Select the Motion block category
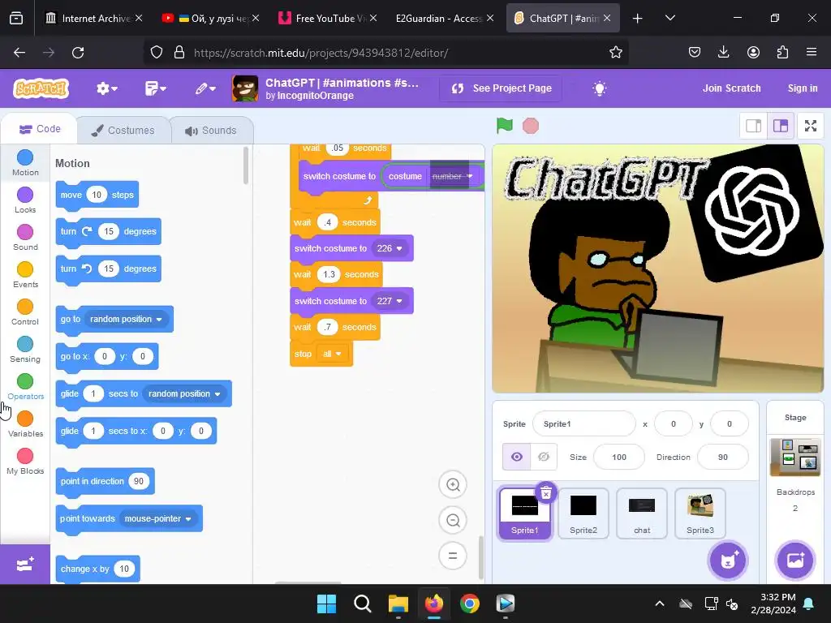 [x=25, y=162]
